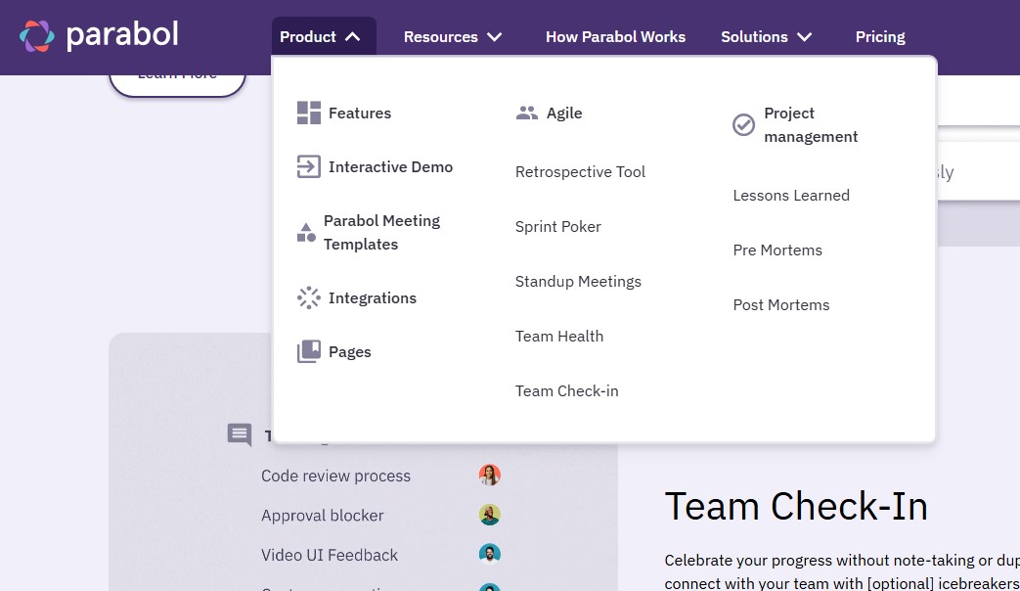Viewport: 1020px width, 591px height.
Task: Click avatar next to Video UI Feedback
Action: tap(489, 554)
